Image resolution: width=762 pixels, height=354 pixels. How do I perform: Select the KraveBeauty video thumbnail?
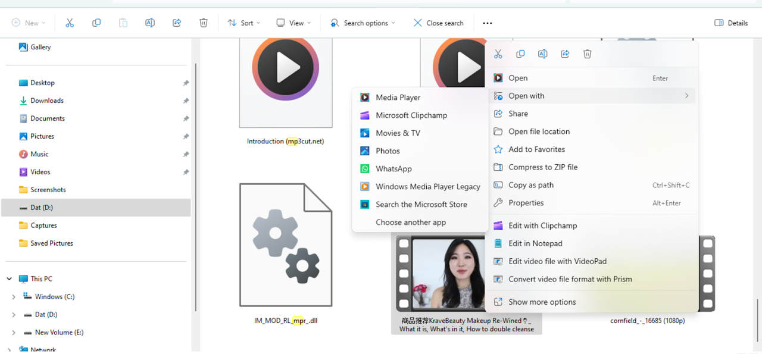pos(441,274)
